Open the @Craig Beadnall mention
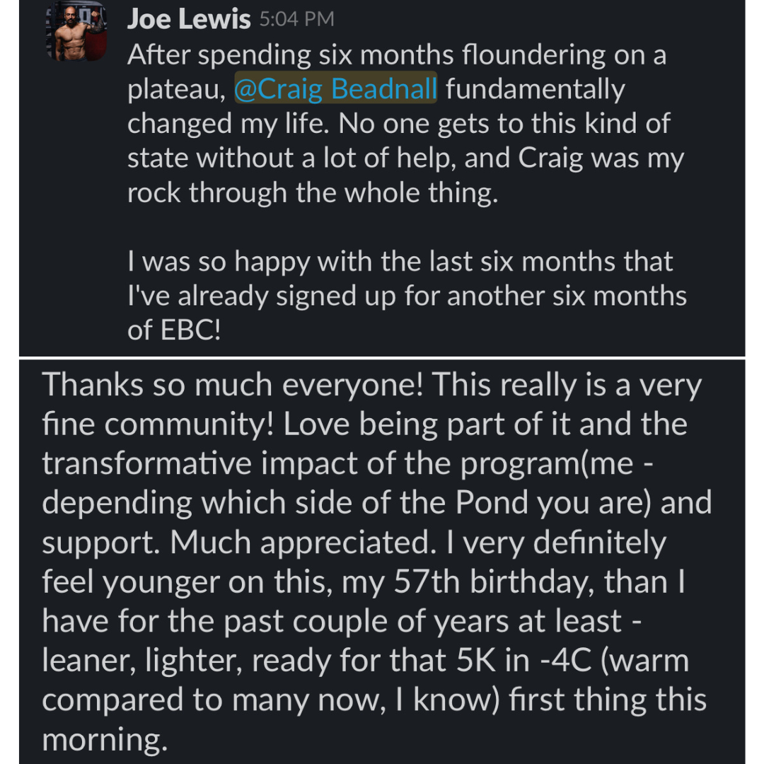Screen dimensions: 764x764 tap(335, 90)
